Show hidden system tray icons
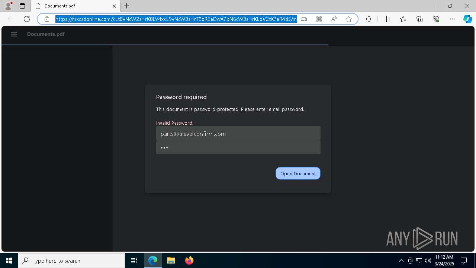Image resolution: width=476 pixels, height=268 pixels. point(401,261)
